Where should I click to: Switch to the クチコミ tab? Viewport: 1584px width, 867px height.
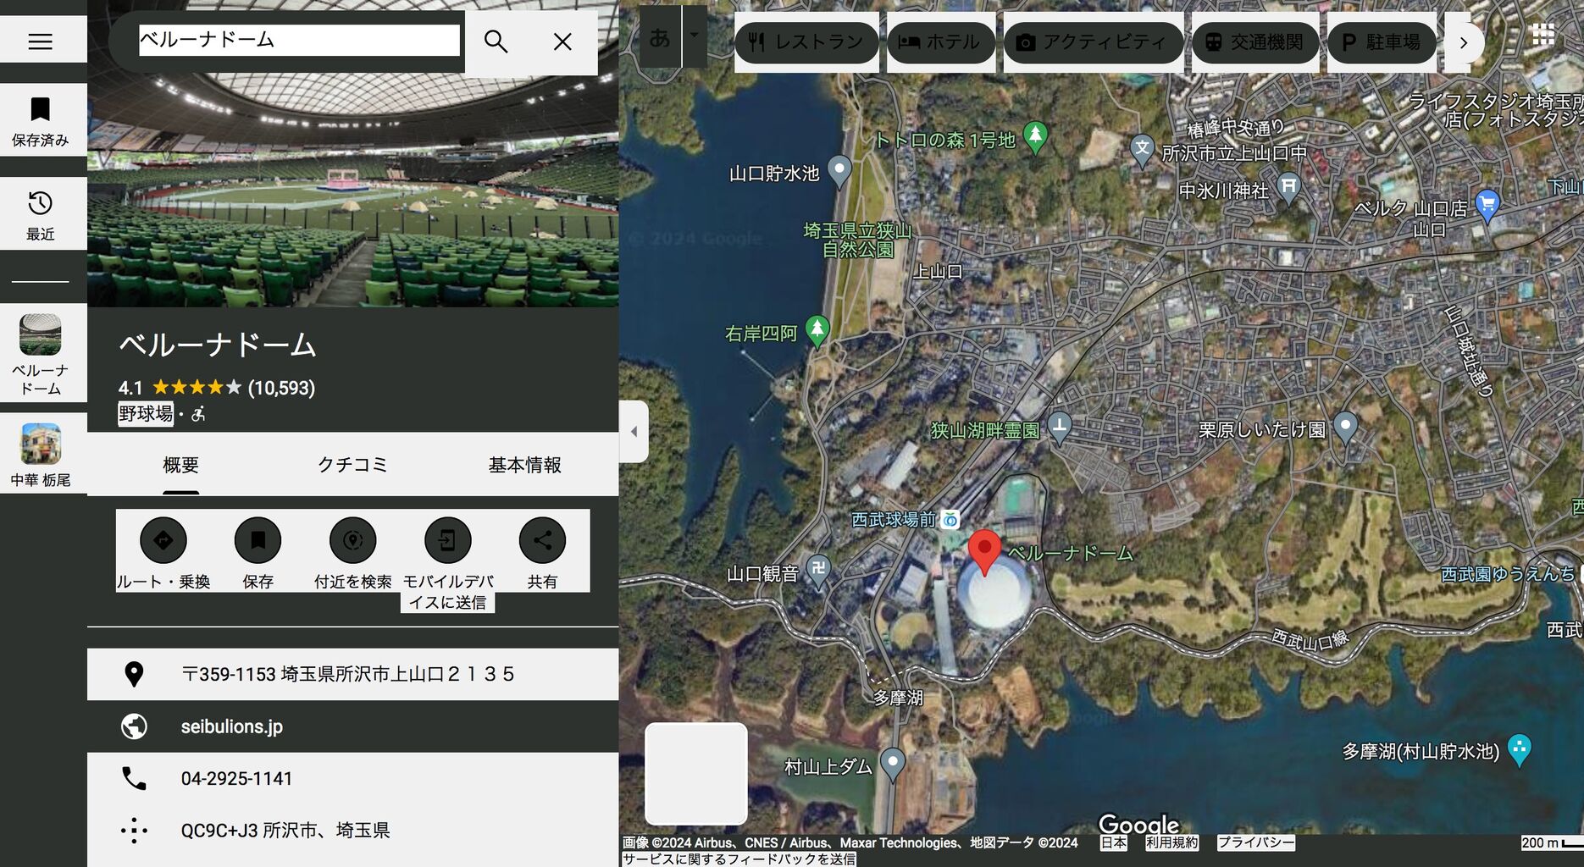click(x=352, y=465)
